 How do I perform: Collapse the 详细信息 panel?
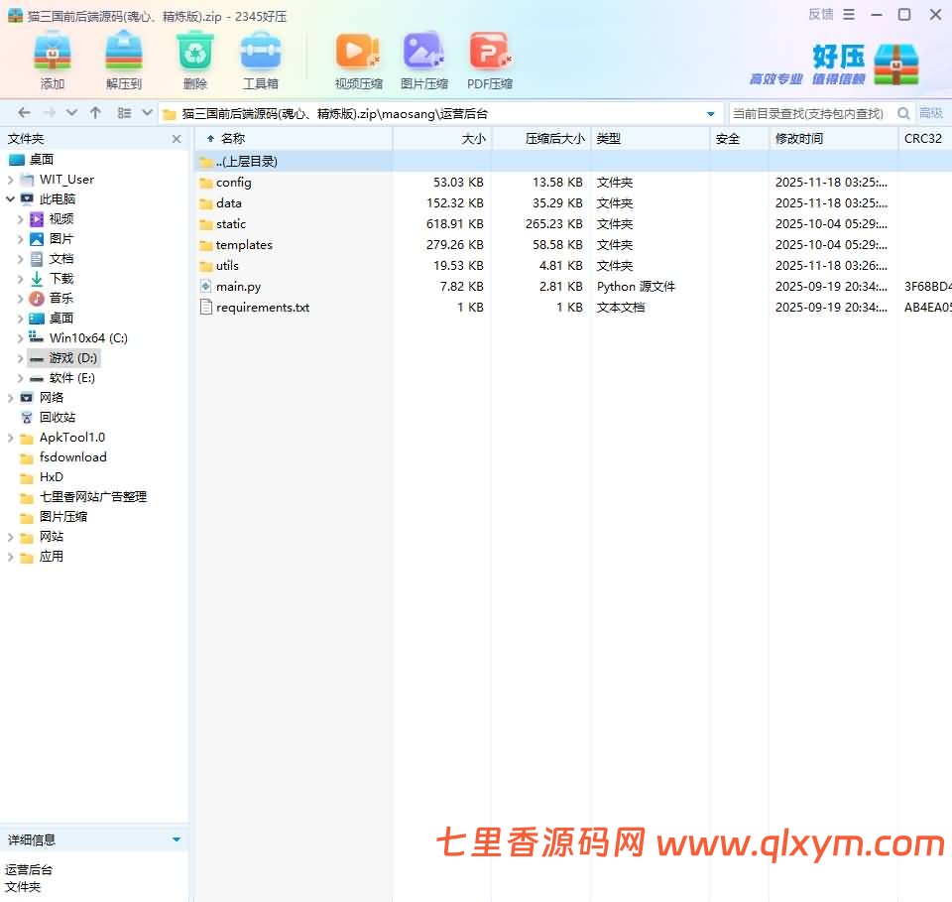(x=177, y=839)
